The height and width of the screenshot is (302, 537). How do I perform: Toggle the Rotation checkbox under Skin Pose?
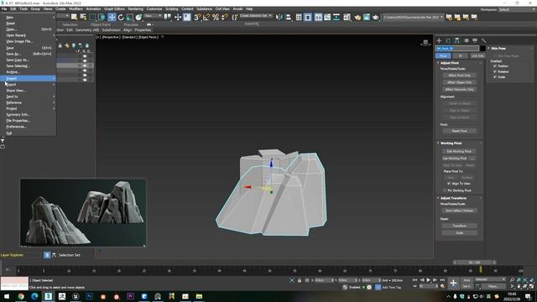click(495, 71)
